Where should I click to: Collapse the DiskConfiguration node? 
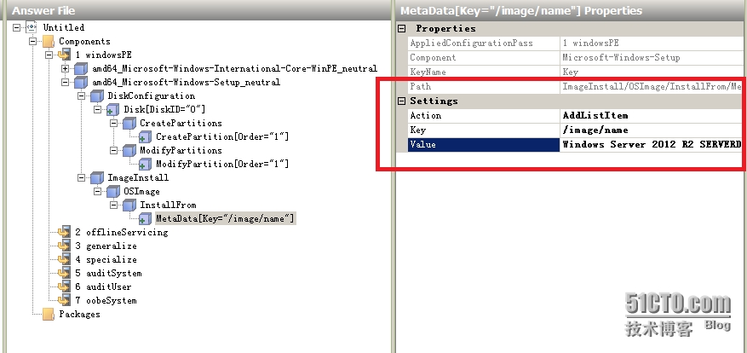tap(82, 96)
